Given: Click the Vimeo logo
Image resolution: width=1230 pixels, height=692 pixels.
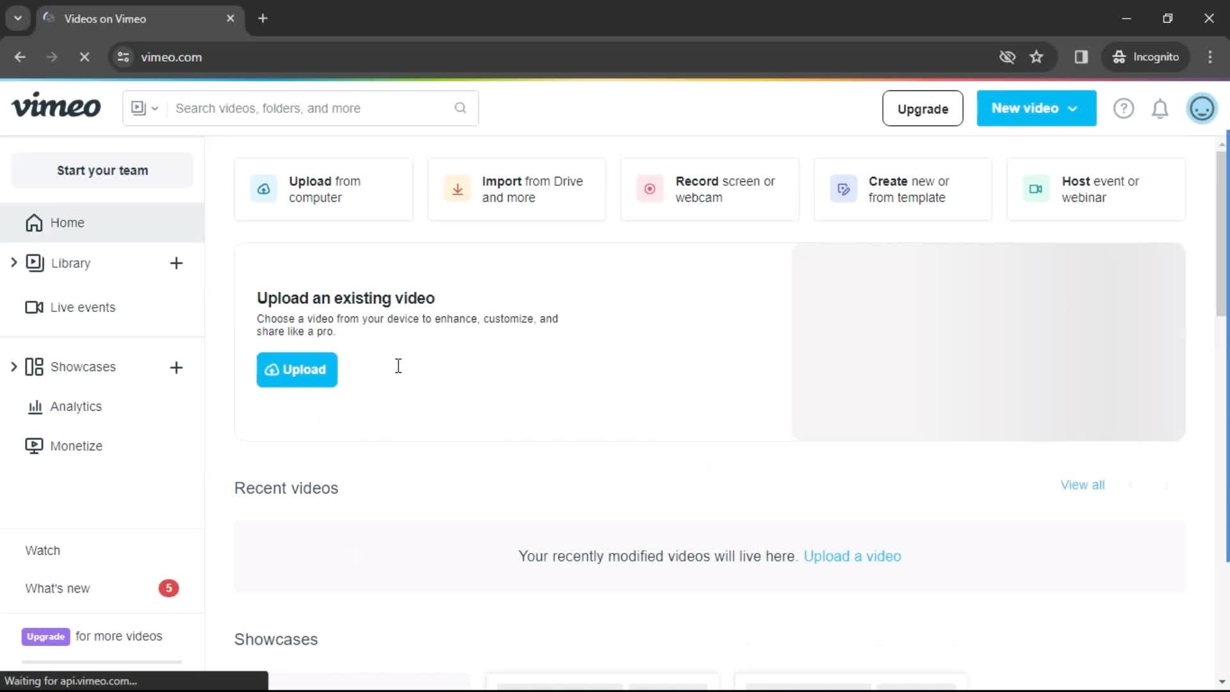Looking at the screenshot, I should click(x=56, y=106).
